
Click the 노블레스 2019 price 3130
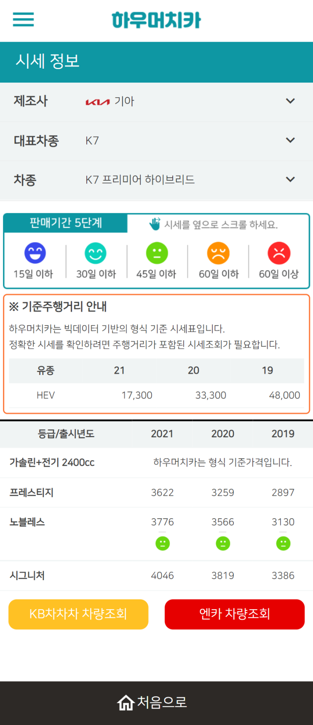tap(283, 522)
